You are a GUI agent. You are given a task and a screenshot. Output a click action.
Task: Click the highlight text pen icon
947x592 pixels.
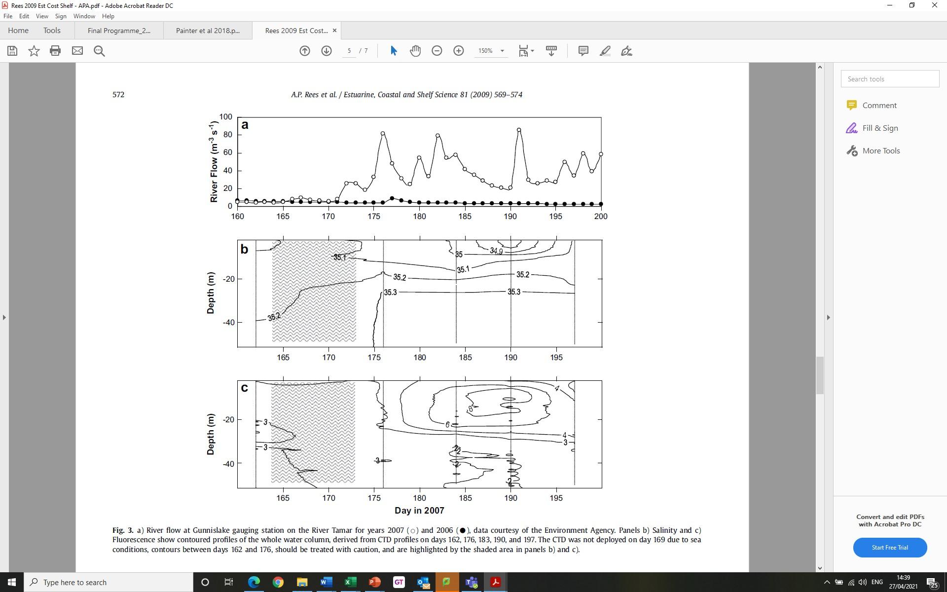point(605,51)
